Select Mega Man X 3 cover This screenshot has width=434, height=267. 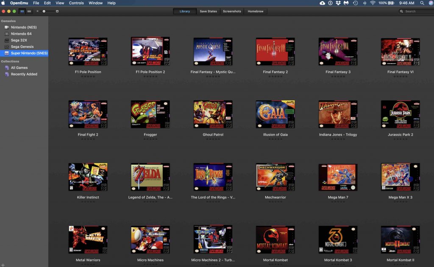pyautogui.click(x=401, y=177)
